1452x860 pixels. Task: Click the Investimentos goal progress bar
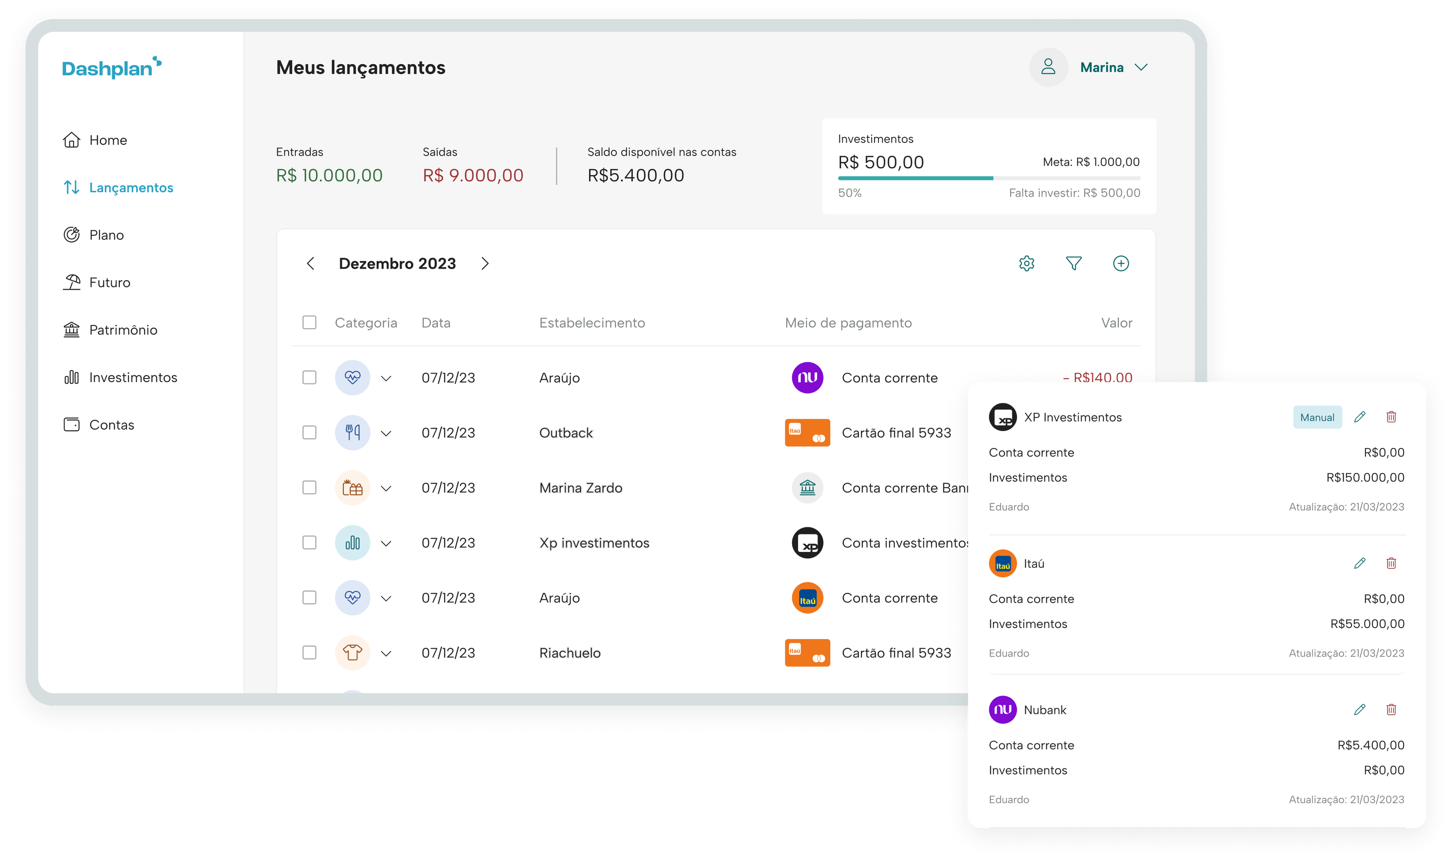pyautogui.click(x=989, y=178)
